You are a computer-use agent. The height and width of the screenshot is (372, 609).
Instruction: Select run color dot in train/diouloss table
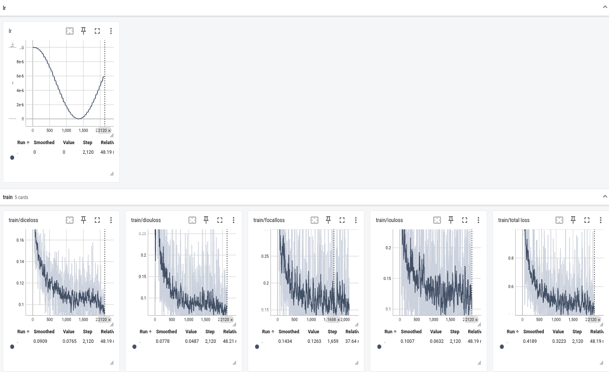[134, 347]
